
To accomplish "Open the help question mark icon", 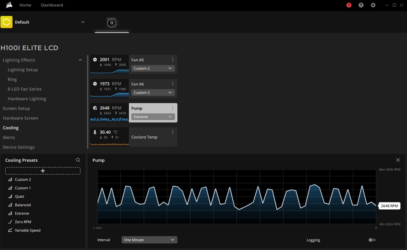I will tap(361, 5).
